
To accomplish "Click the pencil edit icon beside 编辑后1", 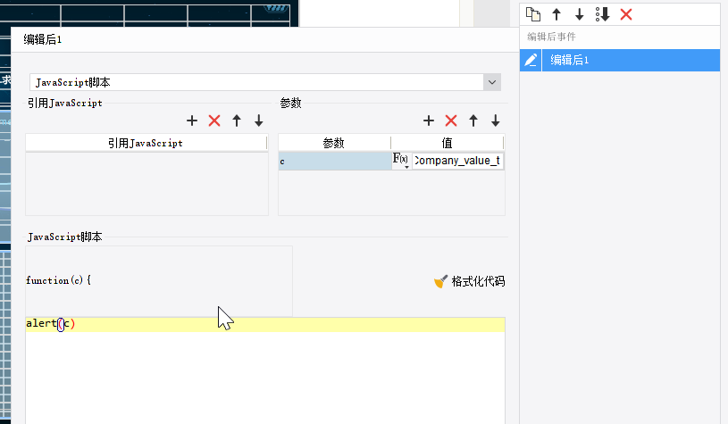I will 531,60.
